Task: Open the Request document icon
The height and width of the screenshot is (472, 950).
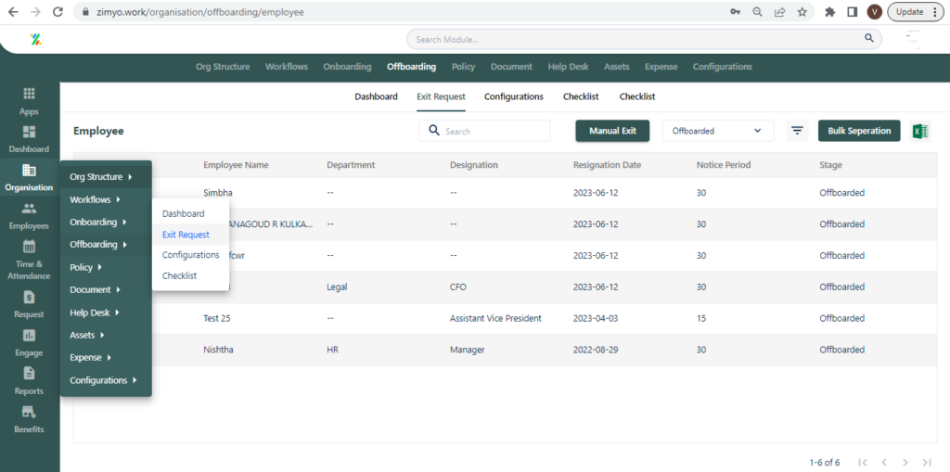Action: click(x=29, y=297)
